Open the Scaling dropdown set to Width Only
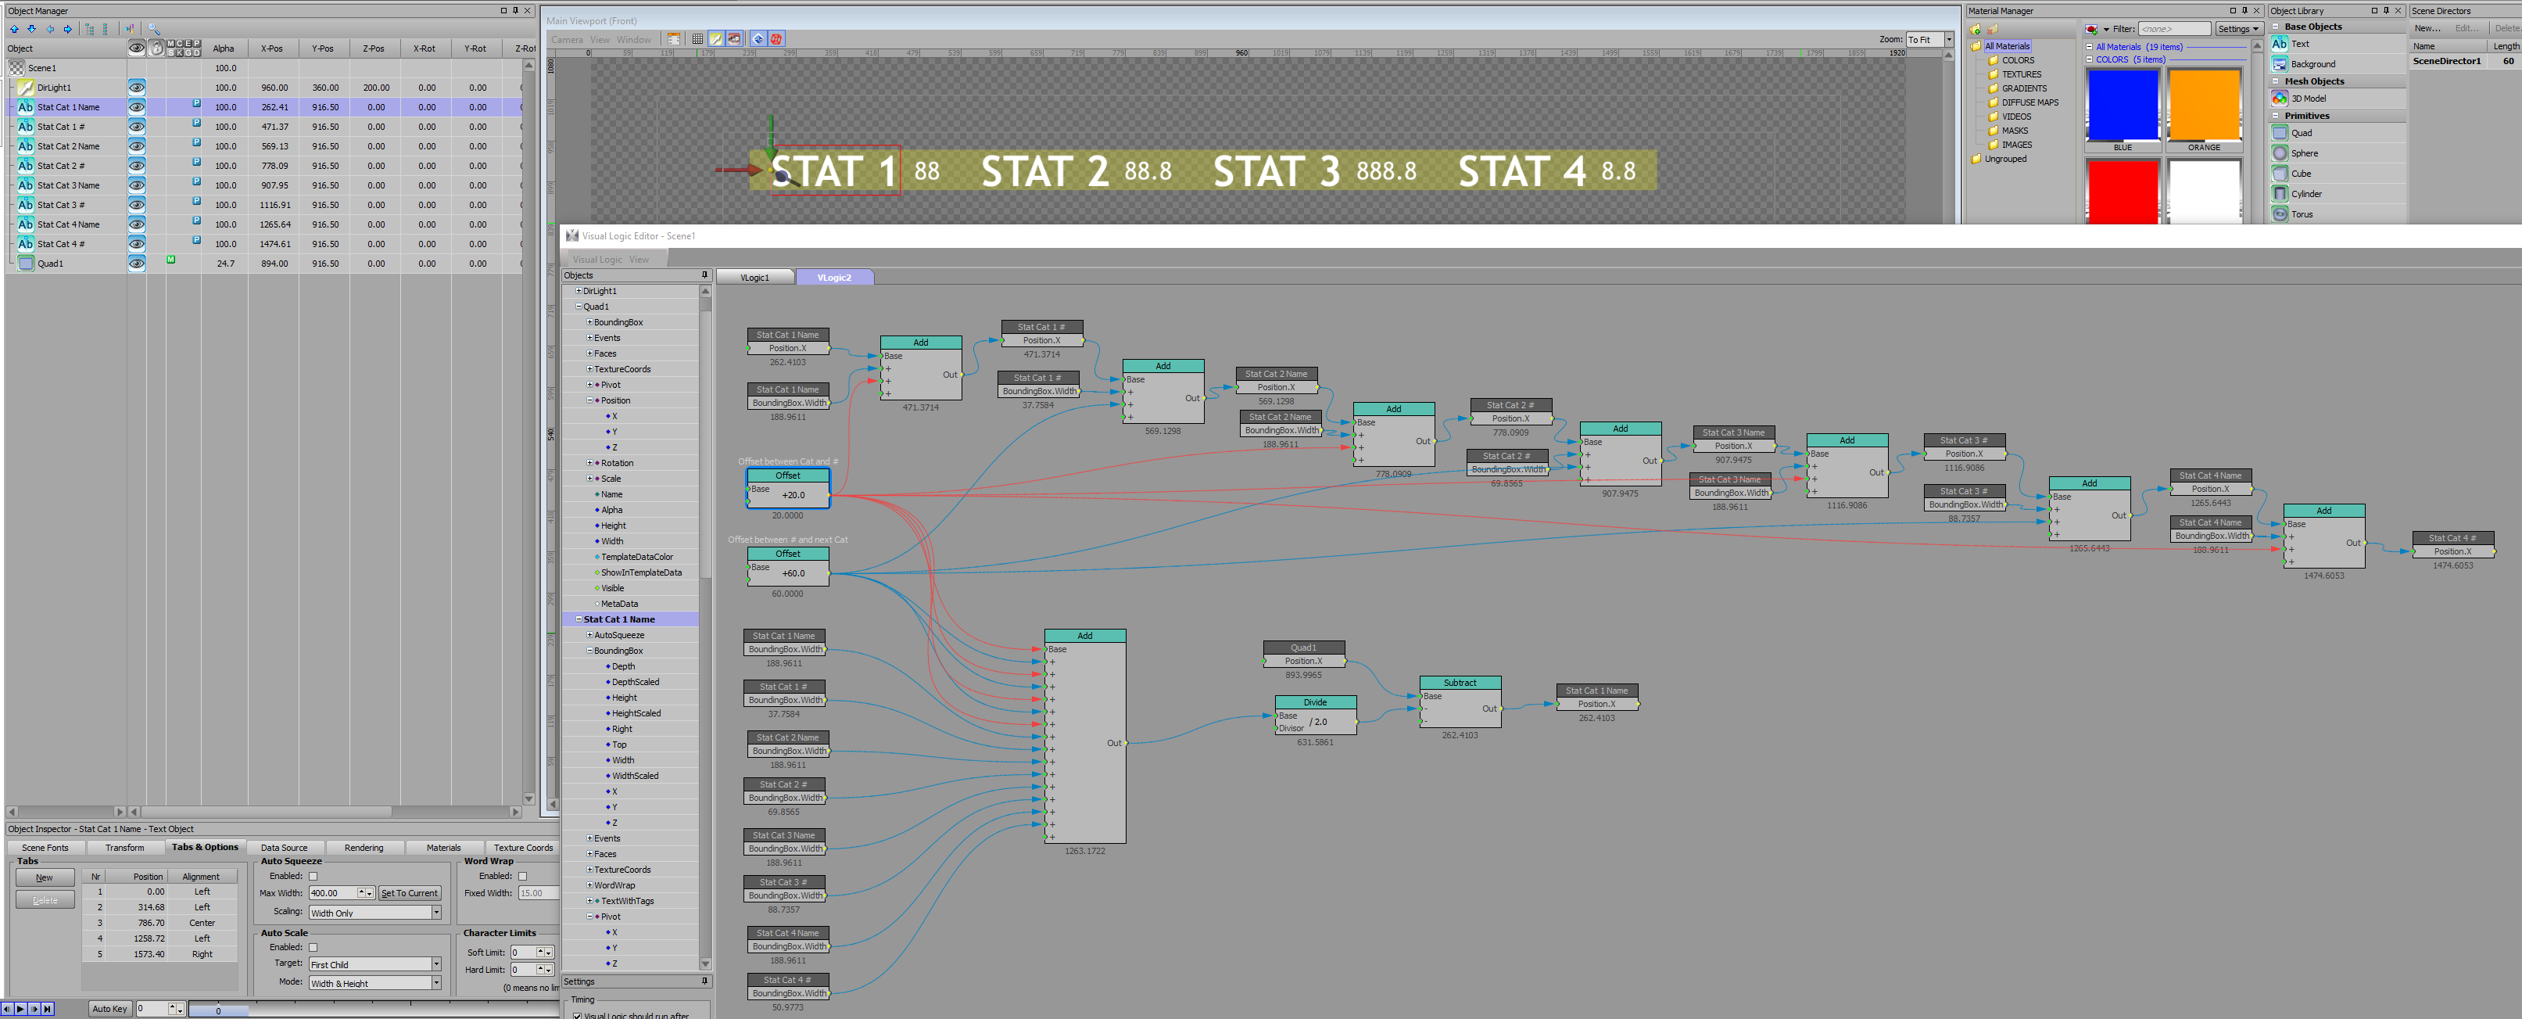 coord(375,912)
